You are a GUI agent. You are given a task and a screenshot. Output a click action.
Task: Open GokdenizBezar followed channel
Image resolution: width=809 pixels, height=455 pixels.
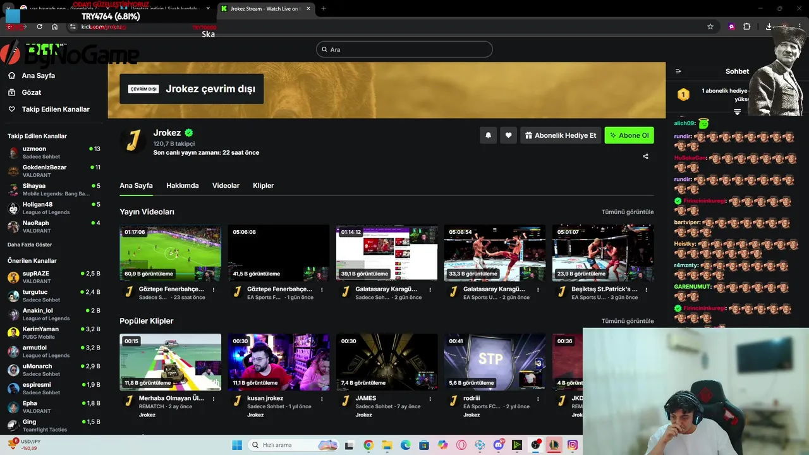(54, 171)
